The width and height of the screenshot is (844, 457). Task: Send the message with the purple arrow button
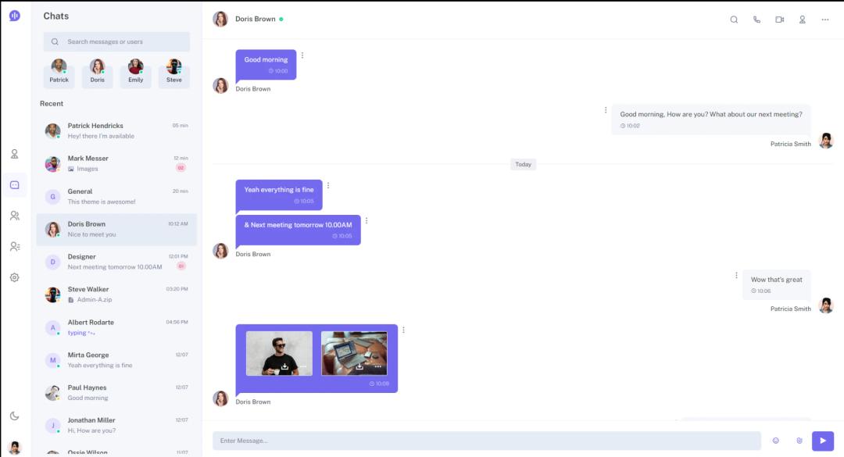coord(822,441)
